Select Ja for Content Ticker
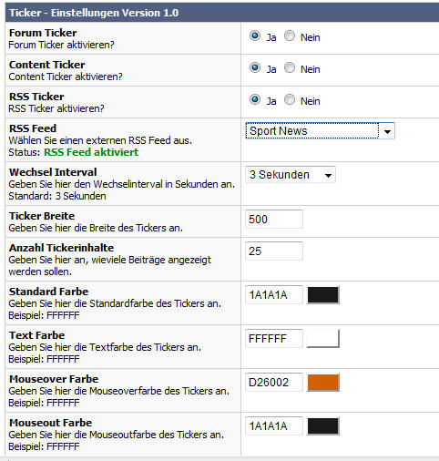 point(255,67)
